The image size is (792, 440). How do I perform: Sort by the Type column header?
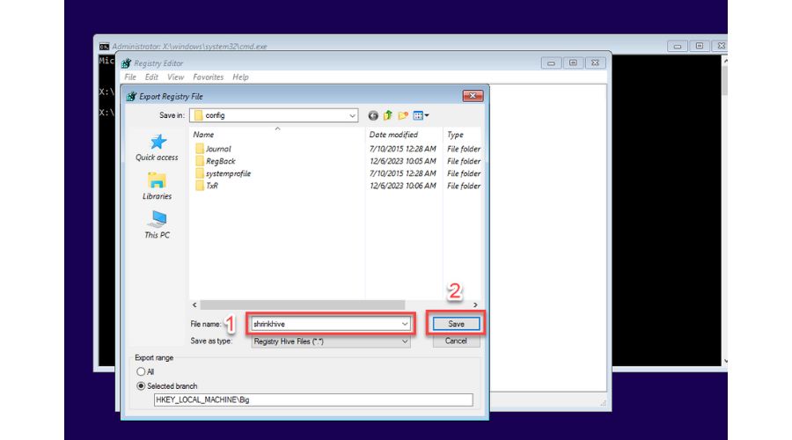[455, 135]
